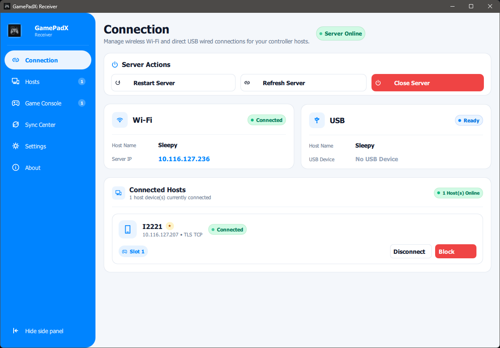
Task: Click the Server Online status badge
Action: [x=340, y=33]
